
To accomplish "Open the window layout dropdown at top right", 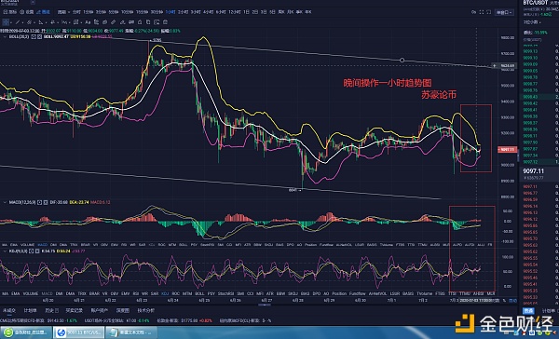I will (x=504, y=12).
